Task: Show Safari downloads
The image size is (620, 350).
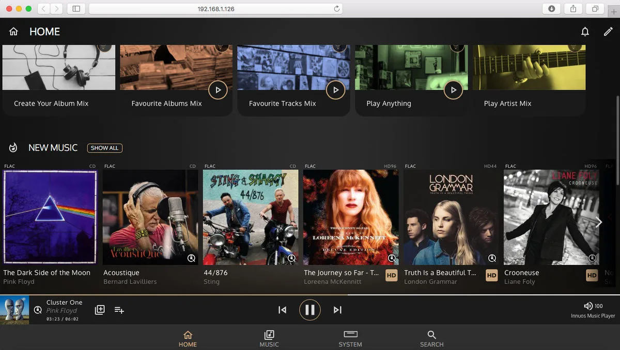Action: (552, 9)
